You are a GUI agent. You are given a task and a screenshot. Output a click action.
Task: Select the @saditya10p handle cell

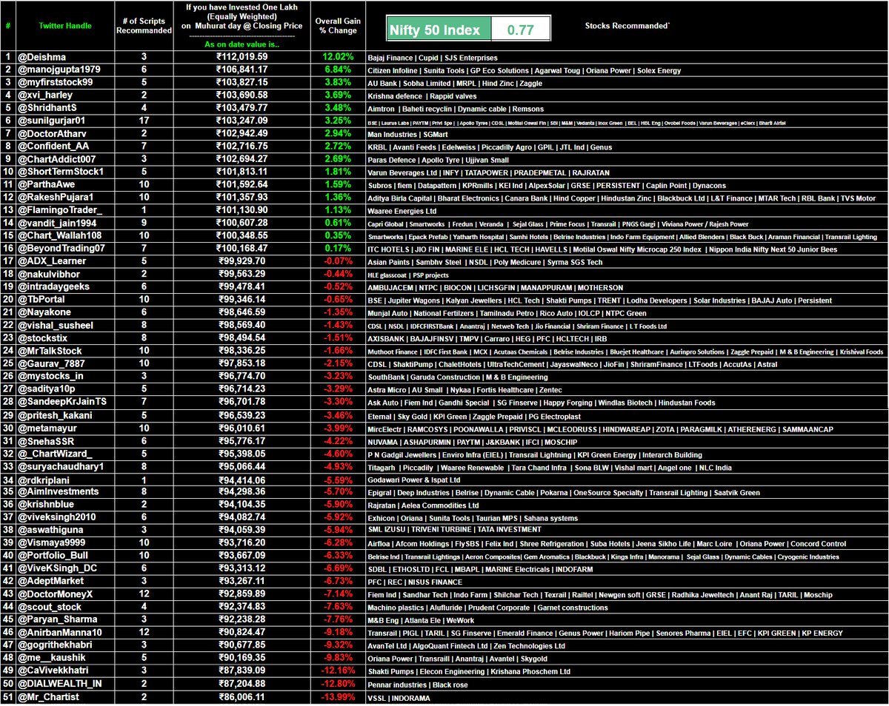tap(65, 389)
